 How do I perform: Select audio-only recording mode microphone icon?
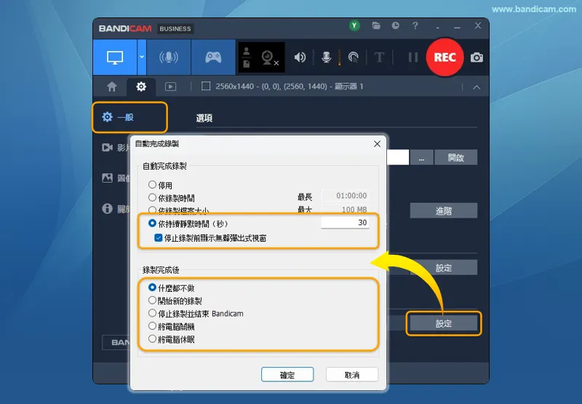point(169,58)
